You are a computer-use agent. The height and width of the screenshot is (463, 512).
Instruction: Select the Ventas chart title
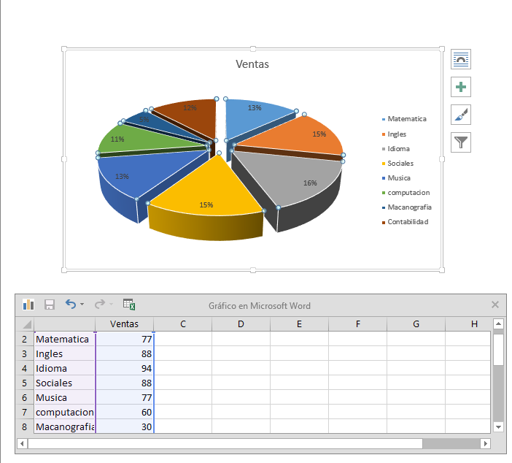point(252,64)
